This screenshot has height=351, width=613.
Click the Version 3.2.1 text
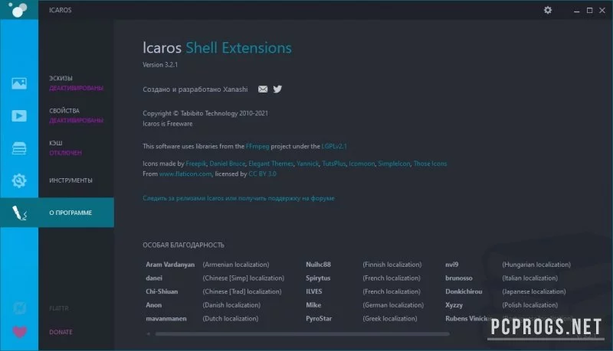pos(160,65)
